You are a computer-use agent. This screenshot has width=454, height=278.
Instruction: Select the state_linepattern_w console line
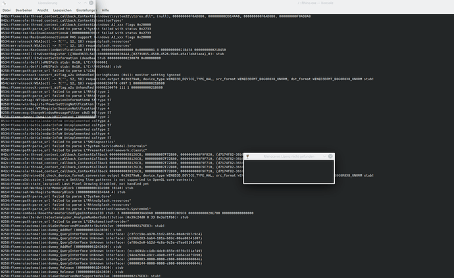[97, 179]
